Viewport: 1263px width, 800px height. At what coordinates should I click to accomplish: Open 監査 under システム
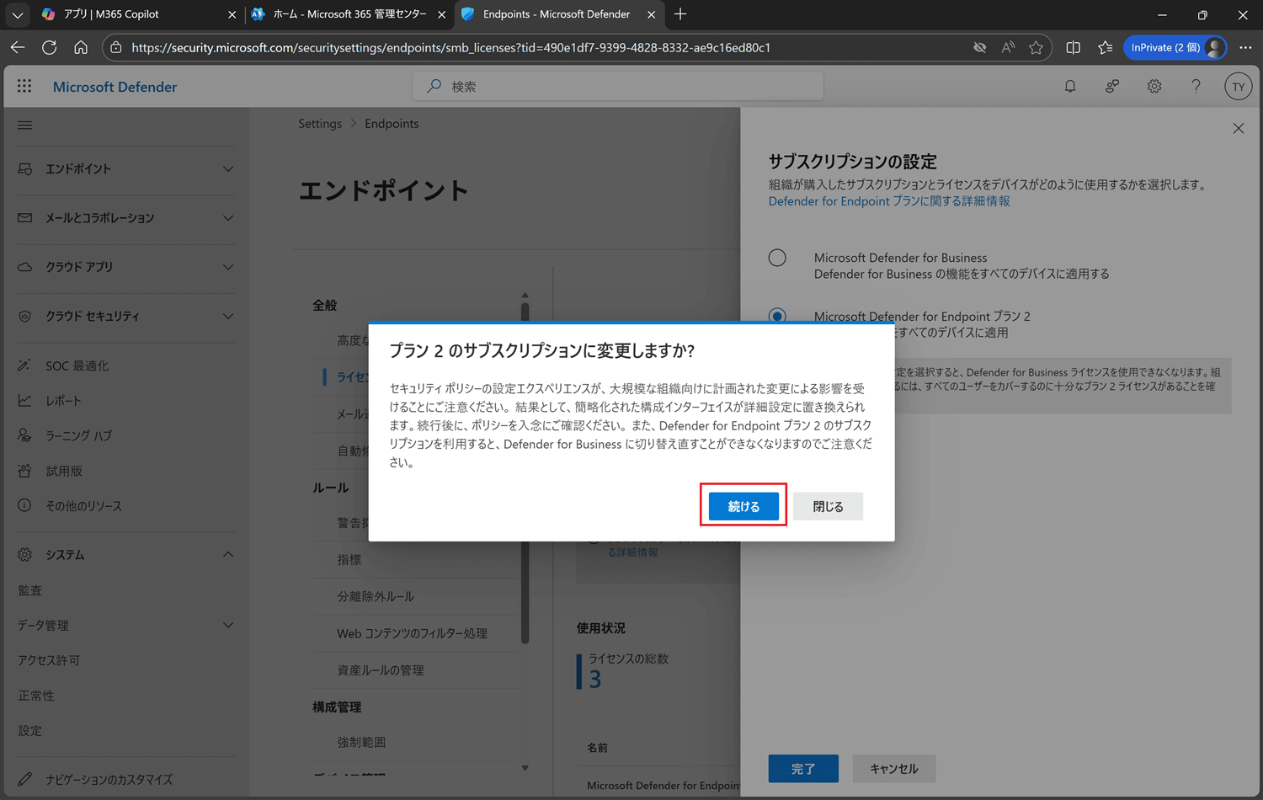(30, 591)
